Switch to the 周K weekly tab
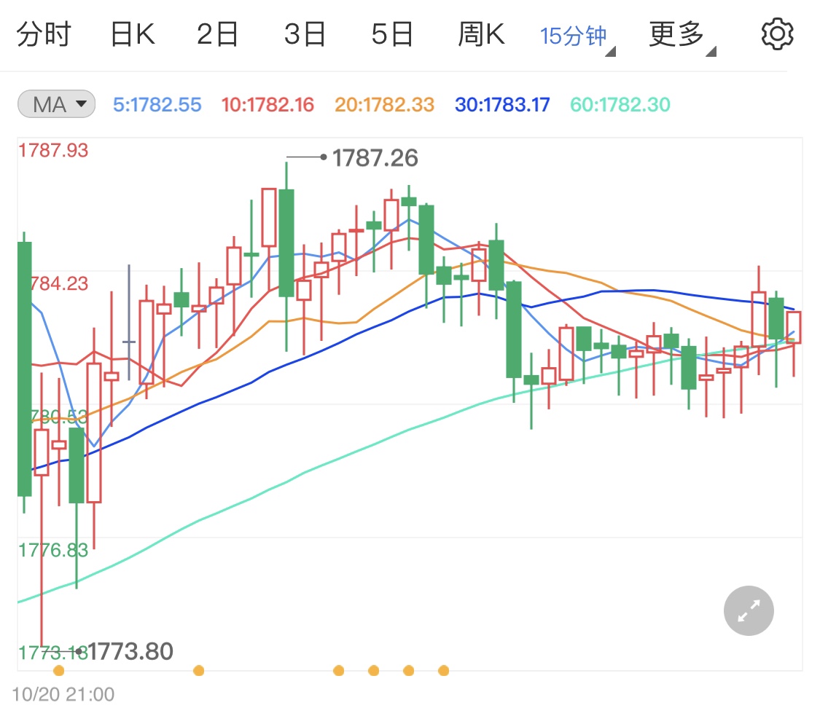Image resolution: width=820 pixels, height=708 pixels. pos(480,32)
